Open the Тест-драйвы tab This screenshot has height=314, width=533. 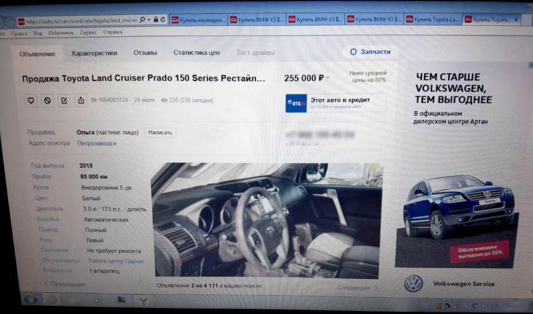point(255,52)
